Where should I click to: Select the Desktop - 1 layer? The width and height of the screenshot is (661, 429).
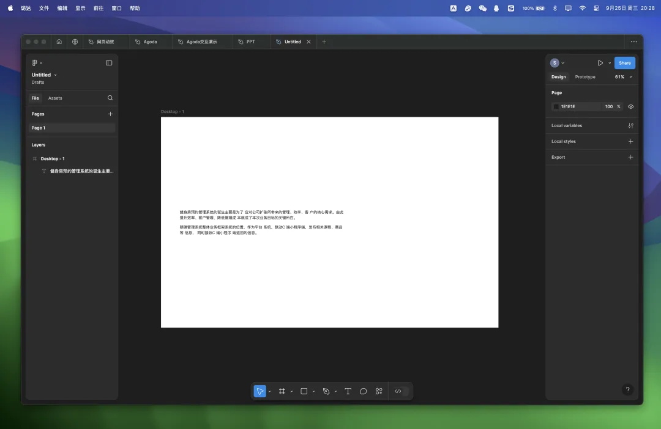point(53,159)
